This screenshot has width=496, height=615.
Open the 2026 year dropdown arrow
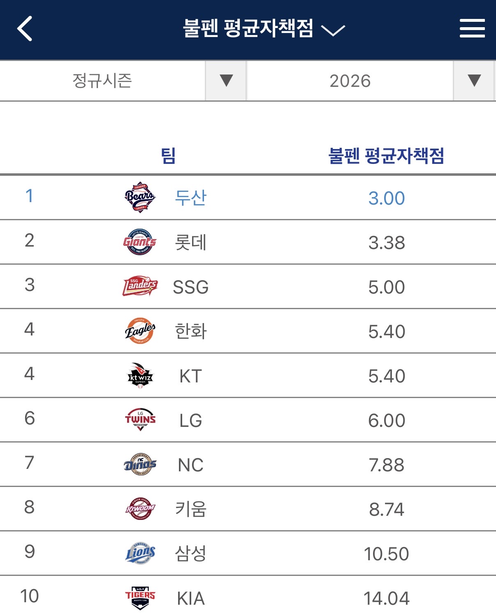click(x=474, y=80)
